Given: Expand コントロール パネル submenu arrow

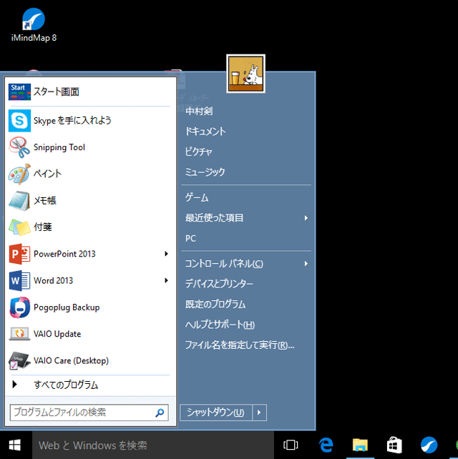Looking at the screenshot, I should tap(306, 264).
